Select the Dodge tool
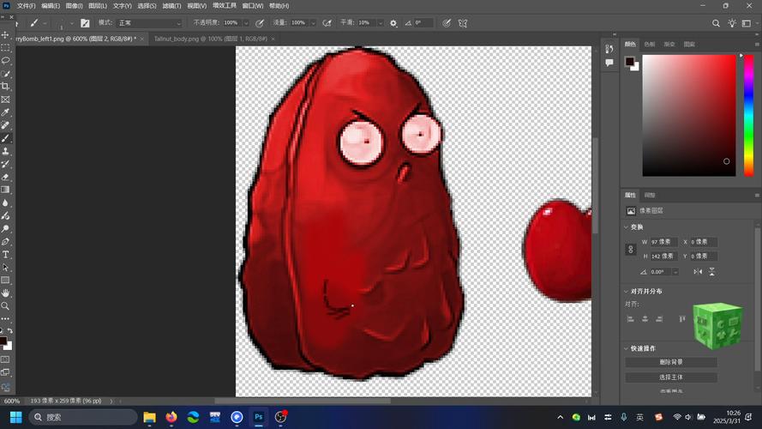This screenshot has height=429, width=762. (5, 228)
